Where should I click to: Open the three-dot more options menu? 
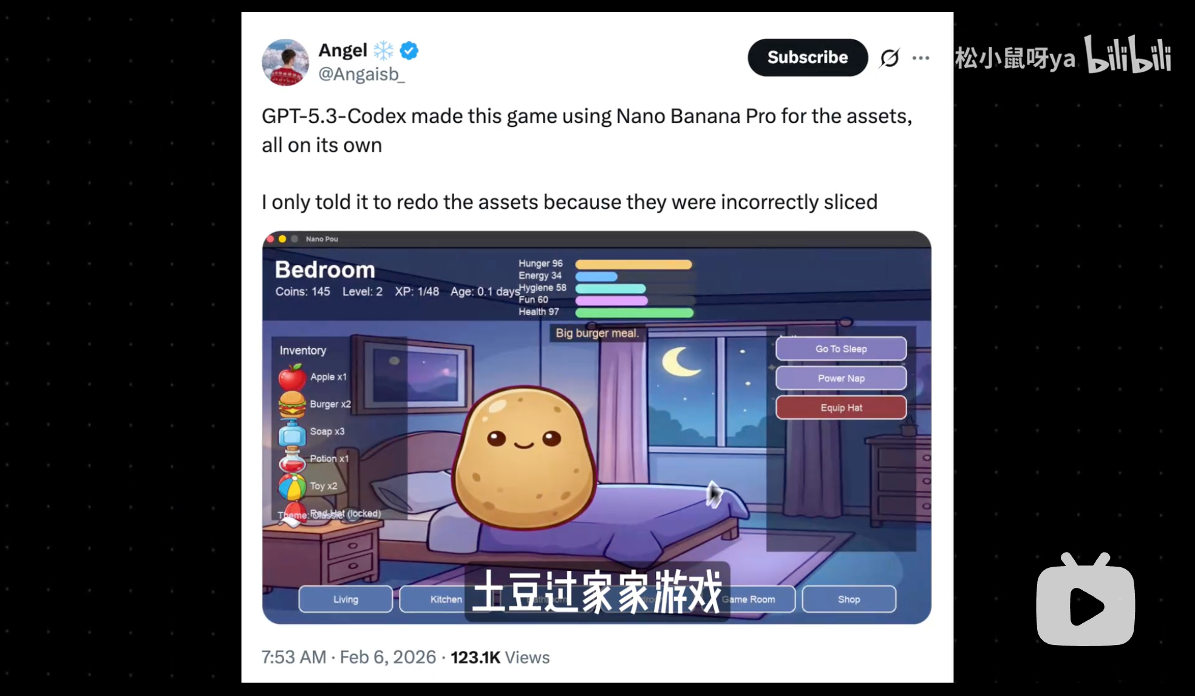pos(921,58)
